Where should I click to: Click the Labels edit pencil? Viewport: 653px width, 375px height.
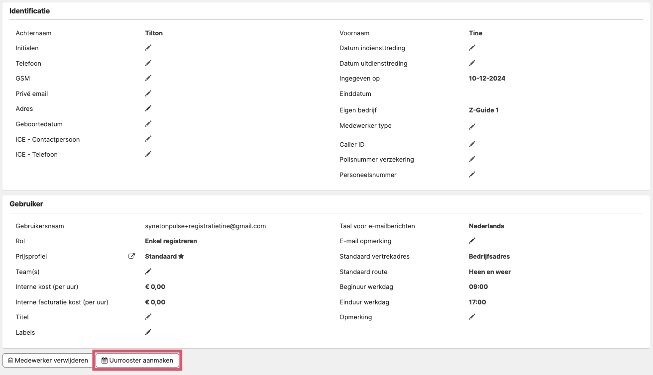148,332
